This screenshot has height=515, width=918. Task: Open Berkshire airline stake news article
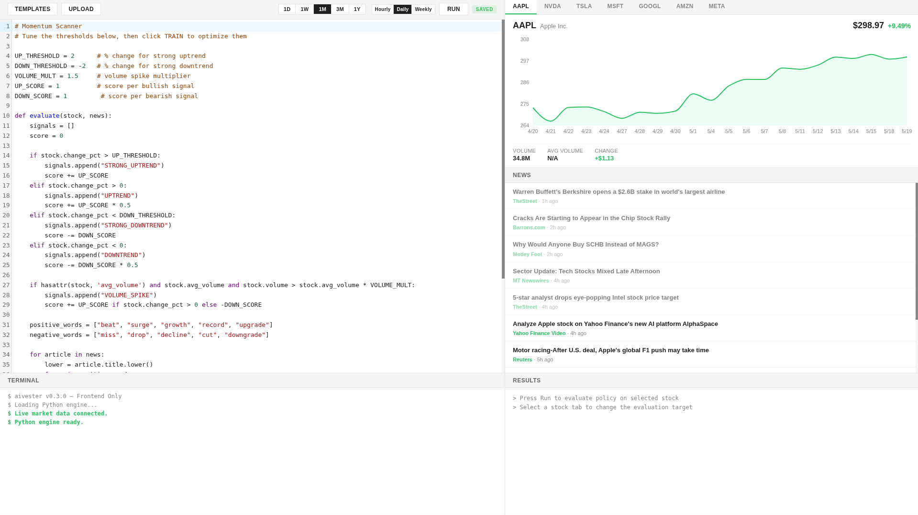click(710, 196)
